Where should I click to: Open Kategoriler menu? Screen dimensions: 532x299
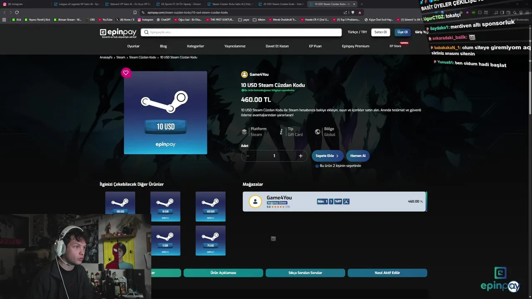pyautogui.click(x=195, y=46)
